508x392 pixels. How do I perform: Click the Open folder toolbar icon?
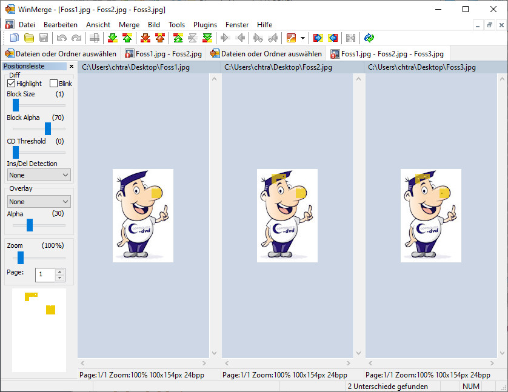click(28, 38)
